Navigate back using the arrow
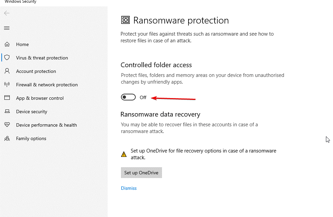This screenshot has width=333, height=217. 7,13
